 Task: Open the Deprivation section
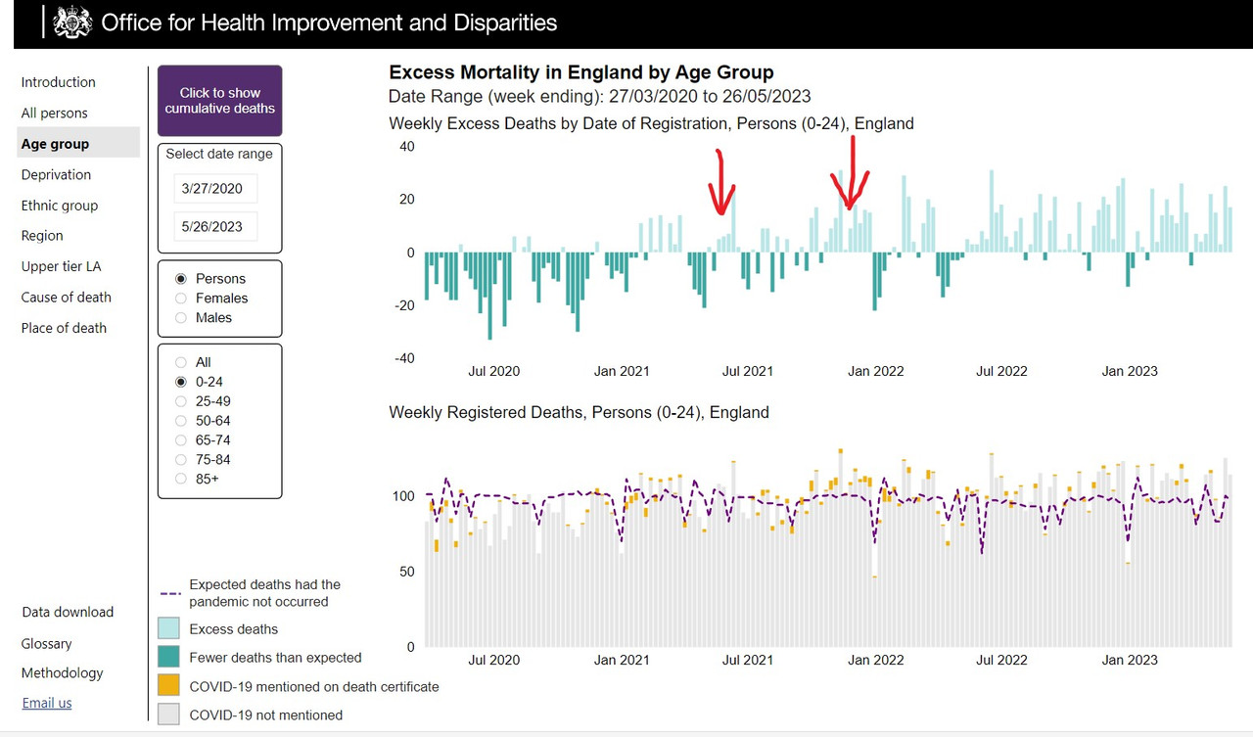point(56,175)
